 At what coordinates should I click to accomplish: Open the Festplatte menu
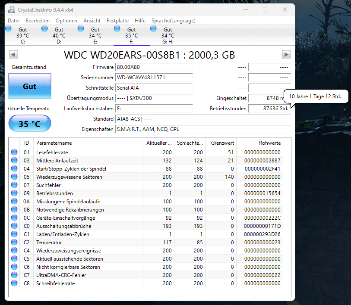coord(118,21)
